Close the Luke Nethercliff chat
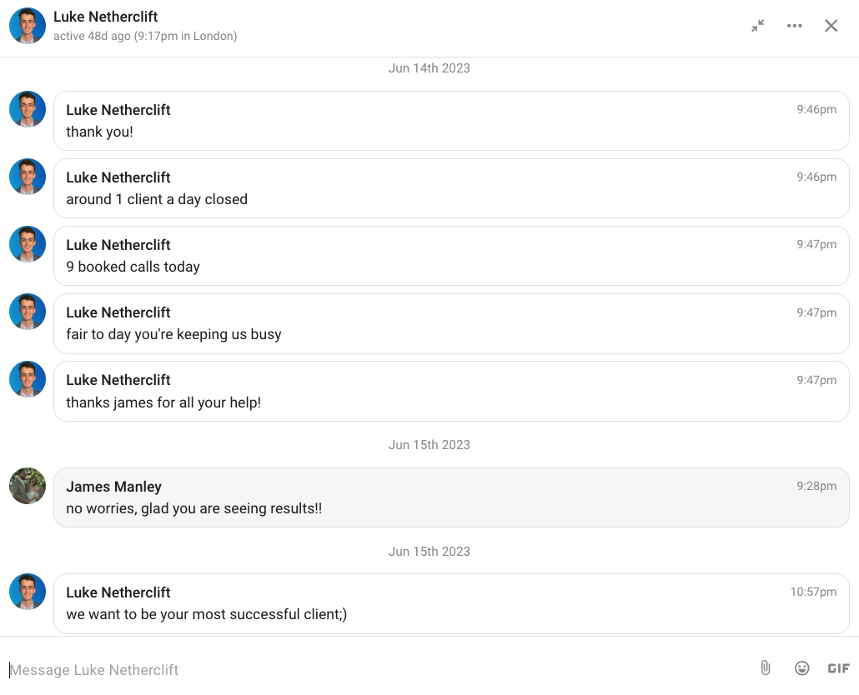 (x=831, y=26)
